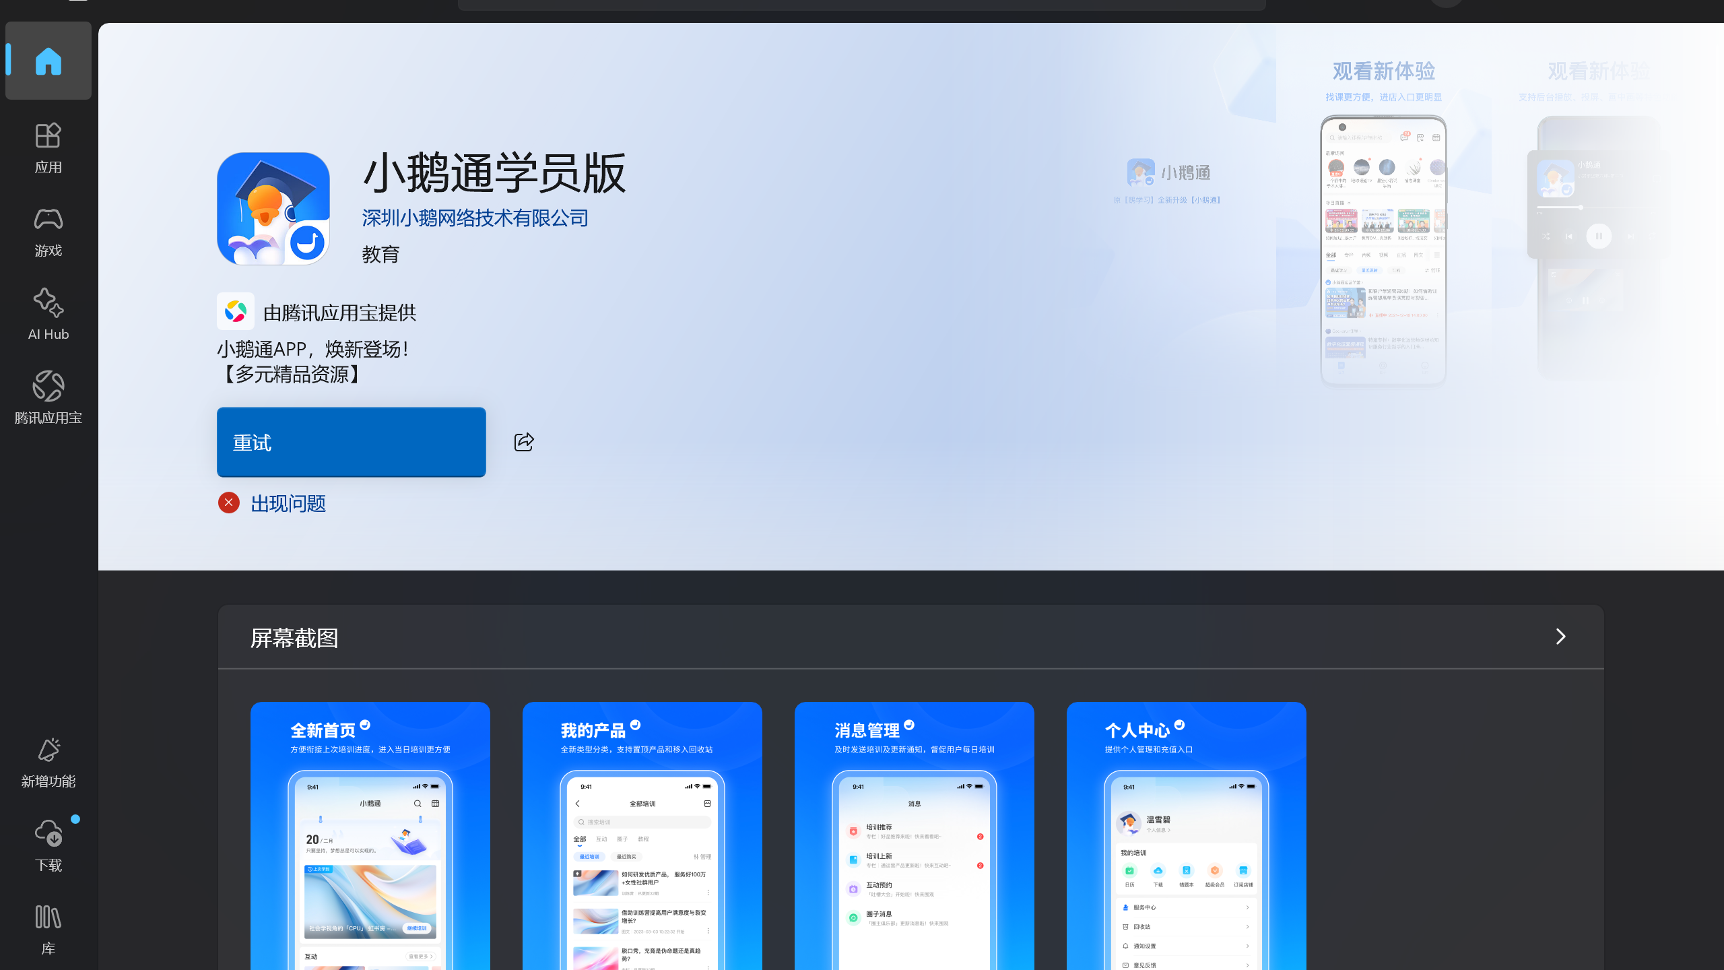Click the 由腾讯应用宝提供 provider badge
The width and height of the screenshot is (1724, 970).
(317, 312)
